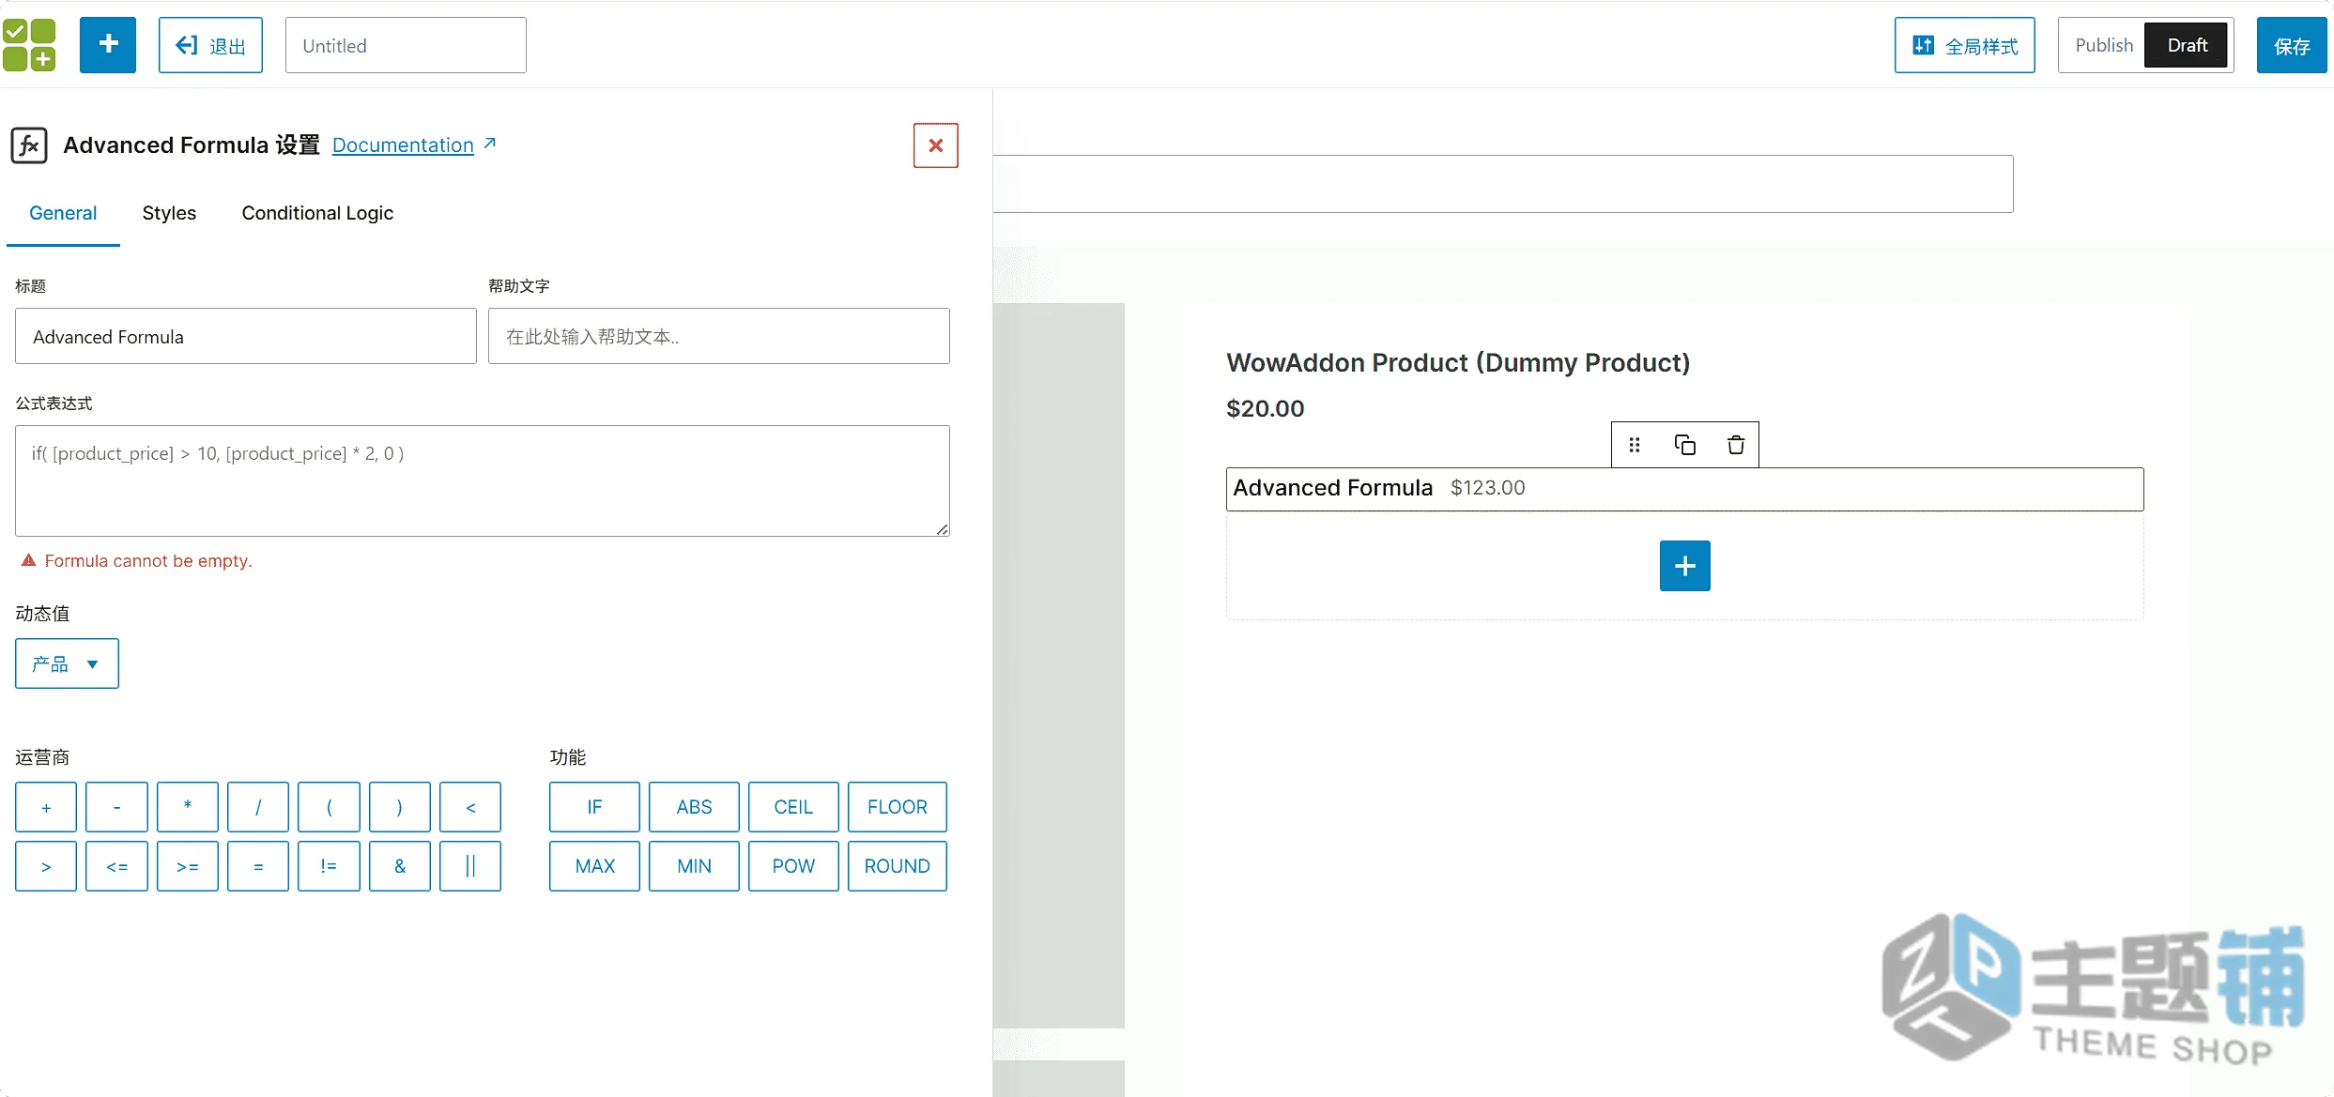2334x1097 pixels.
Task: Click the Advanced Formula fx icon
Action: pos(29,145)
